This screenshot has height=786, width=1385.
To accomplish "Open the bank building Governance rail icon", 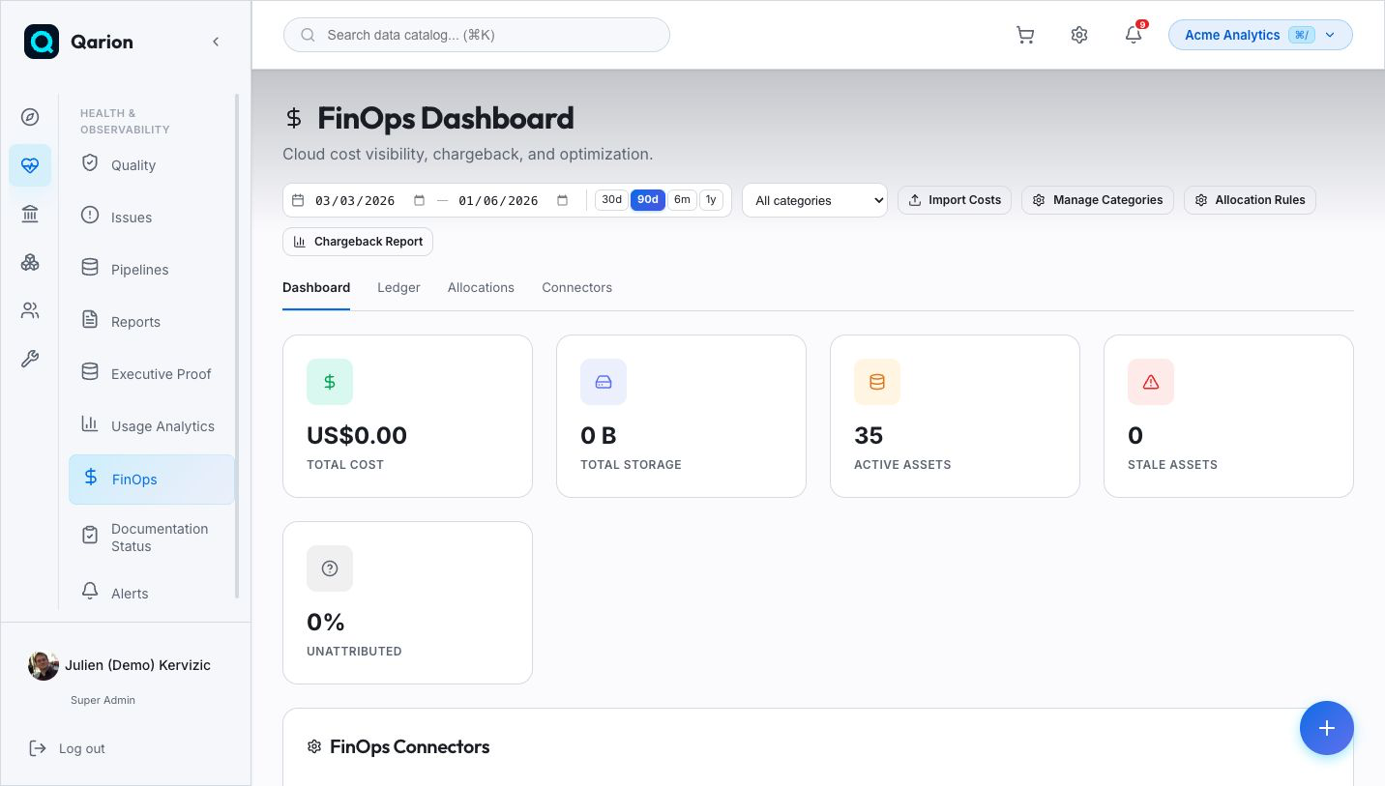I will (x=30, y=214).
